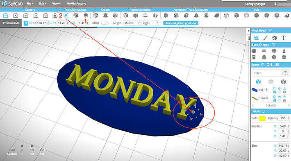Image resolution: width=291 pixels, height=161 pixels.
Task: Click the sphere icon in Tools section
Action: pyautogui.click(x=257, y=16)
